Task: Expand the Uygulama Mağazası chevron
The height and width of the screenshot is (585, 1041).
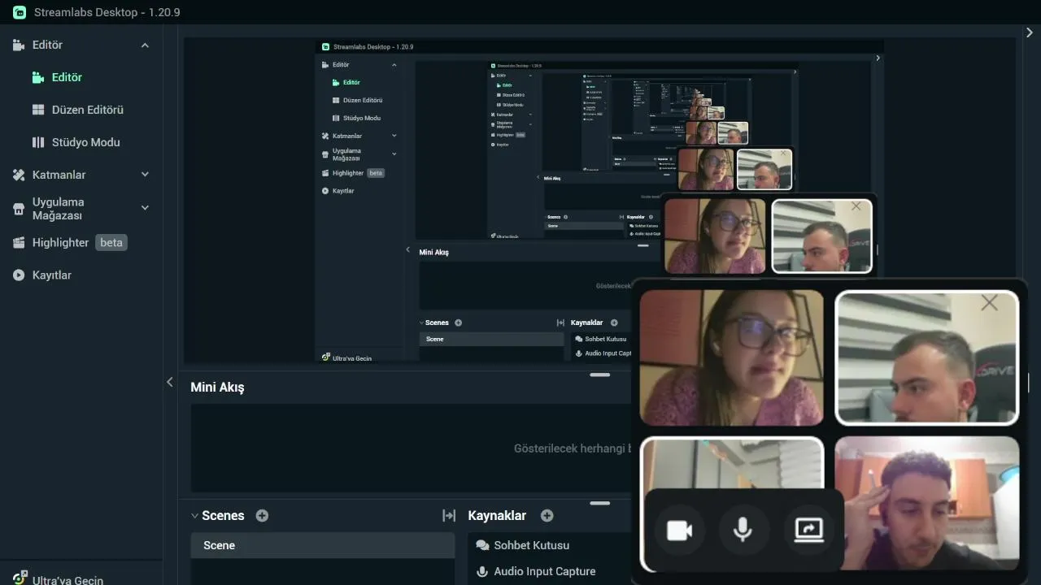Action: coord(145,208)
